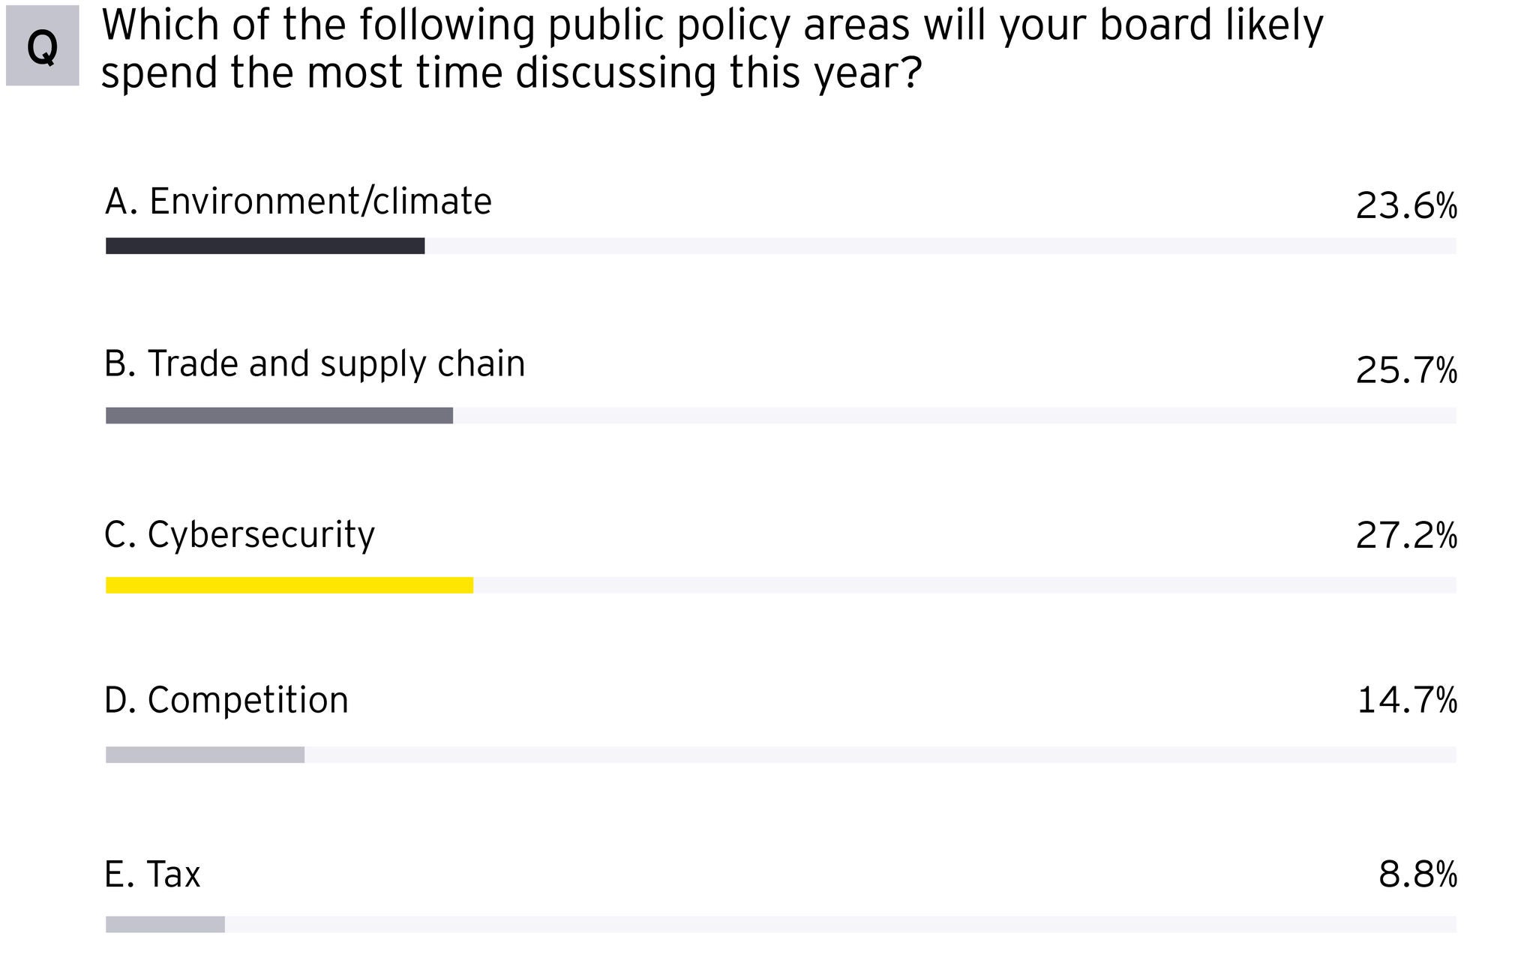Screen dimensions: 1536x960
Task: Choose the 'B. Trade and supply chain' option
Action: click(315, 364)
